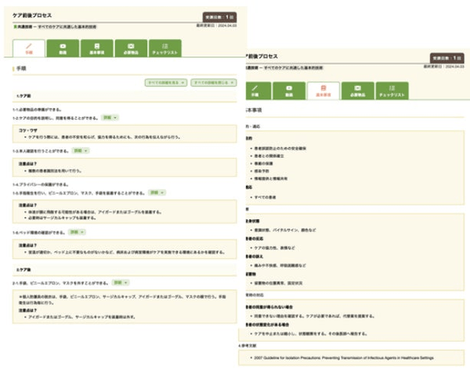Toggle 詳細 for step 1-6 ベッド環境の確認
The width and height of the screenshot is (470, 370).
click(x=77, y=232)
